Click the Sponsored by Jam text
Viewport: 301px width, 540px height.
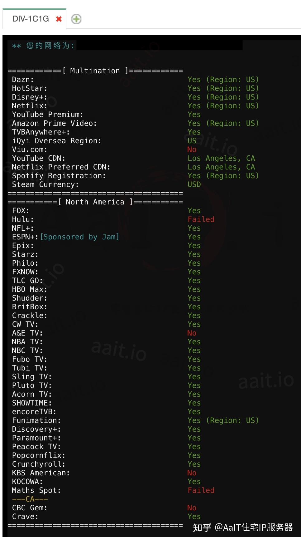coord(79,237)
